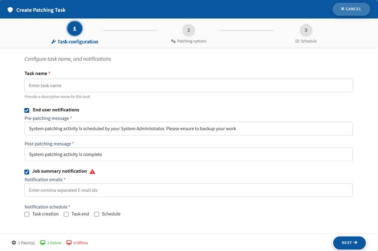This screenshot has height=251, width=378.
Task: Uncheck End user notifications checkbox
Action: tap(27, 110)
